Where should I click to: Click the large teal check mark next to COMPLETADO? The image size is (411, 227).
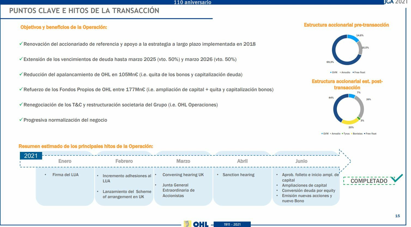[397, 178]
